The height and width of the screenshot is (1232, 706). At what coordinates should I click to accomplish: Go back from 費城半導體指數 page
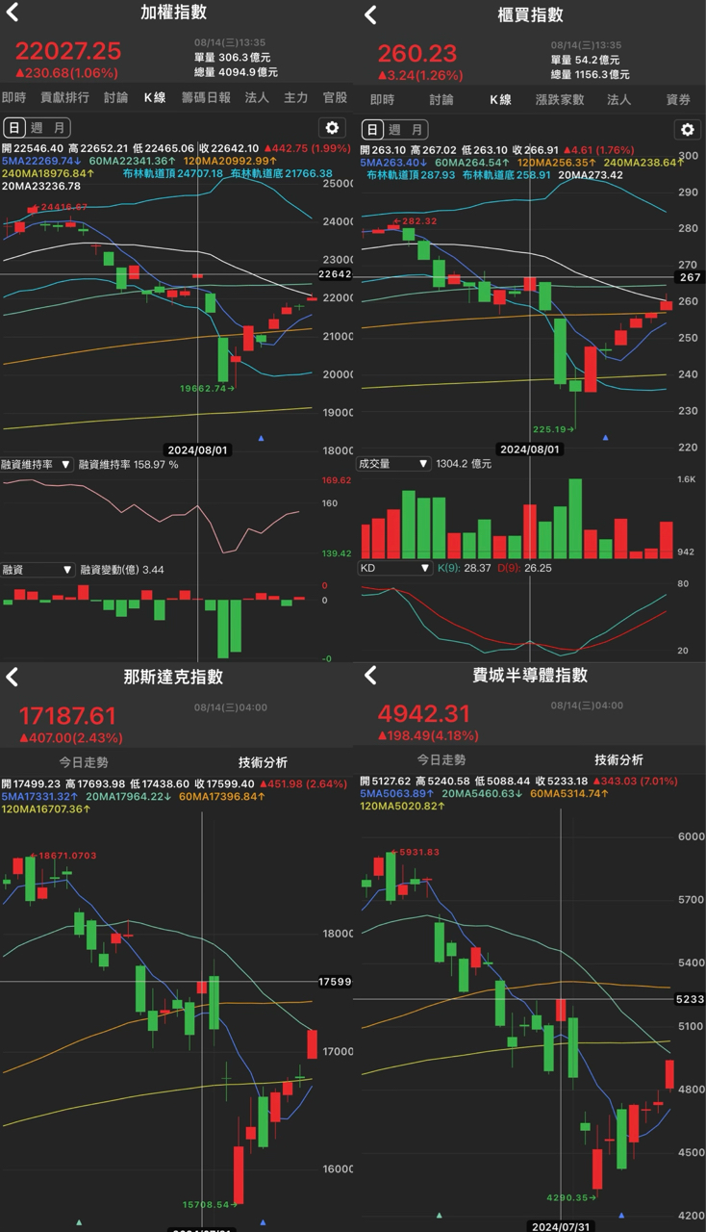(x=370, y=676)
